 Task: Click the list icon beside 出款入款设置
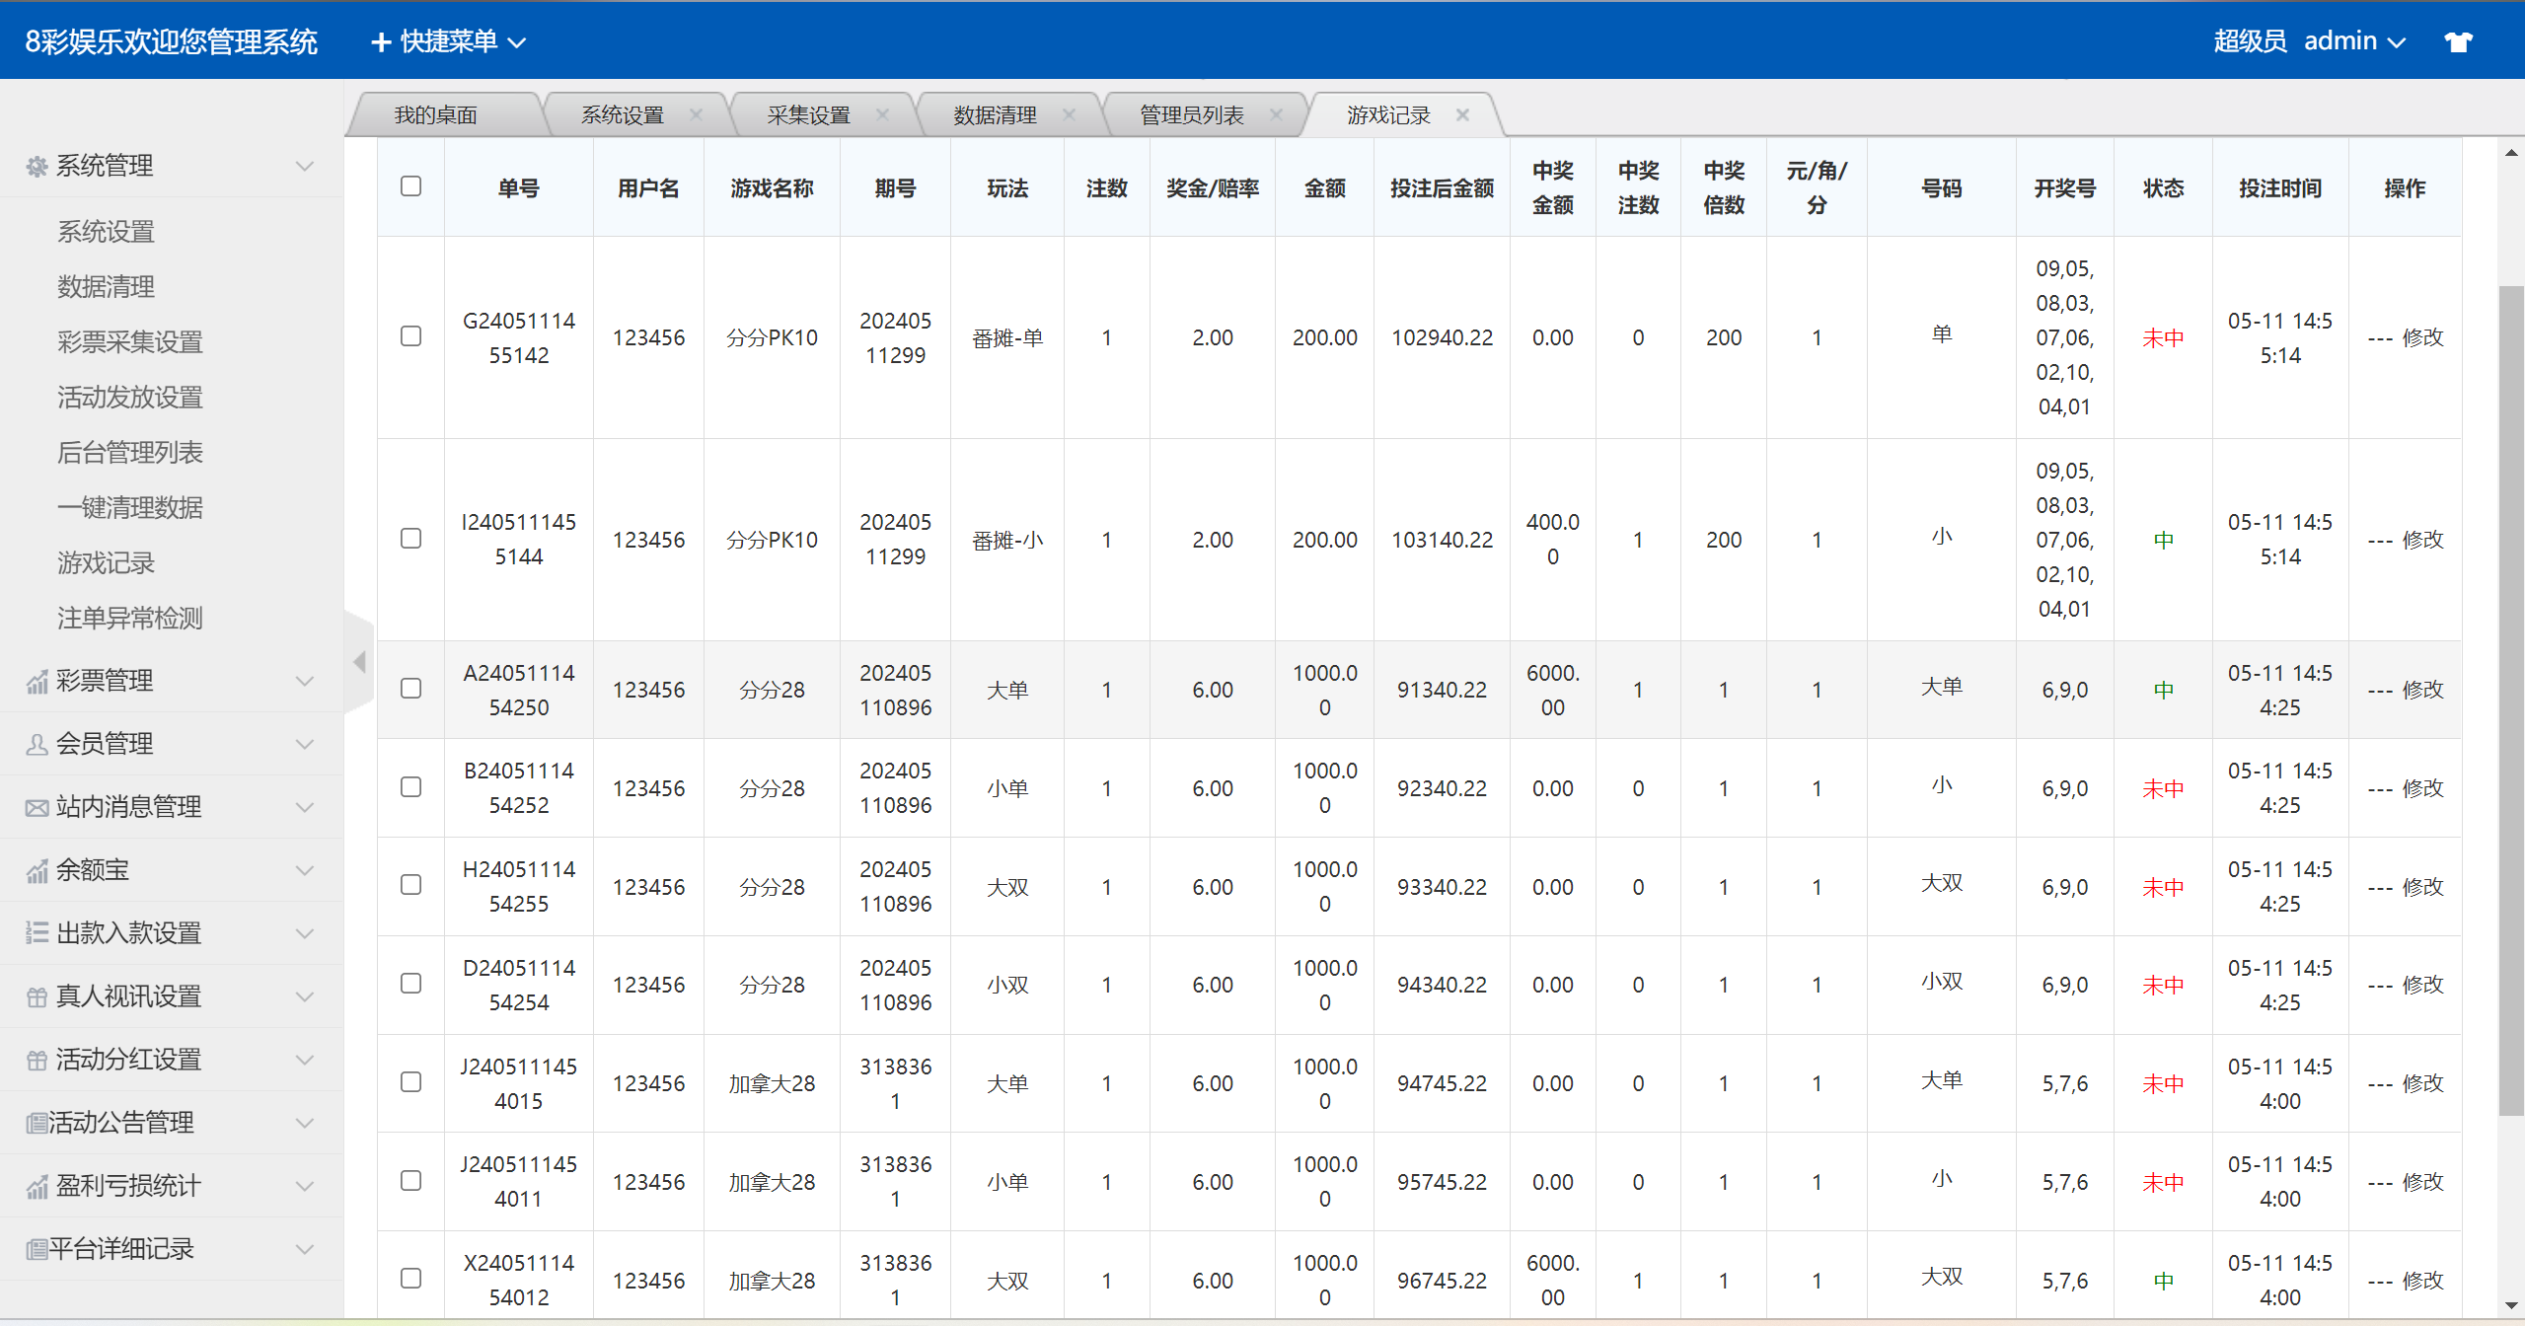click(37, 933)
